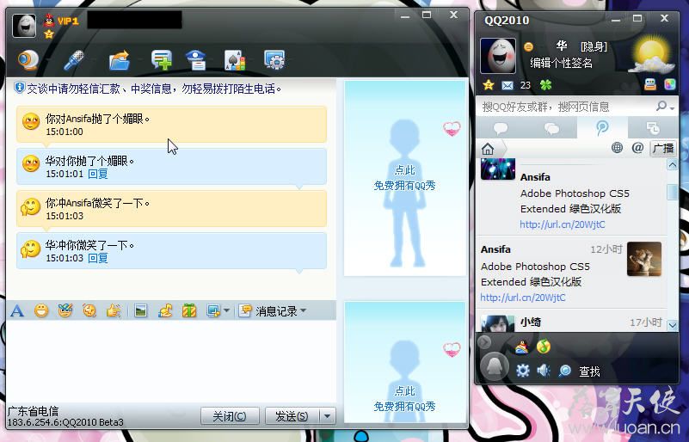Open the Ansifa post image thumbnail

[644, 259]
